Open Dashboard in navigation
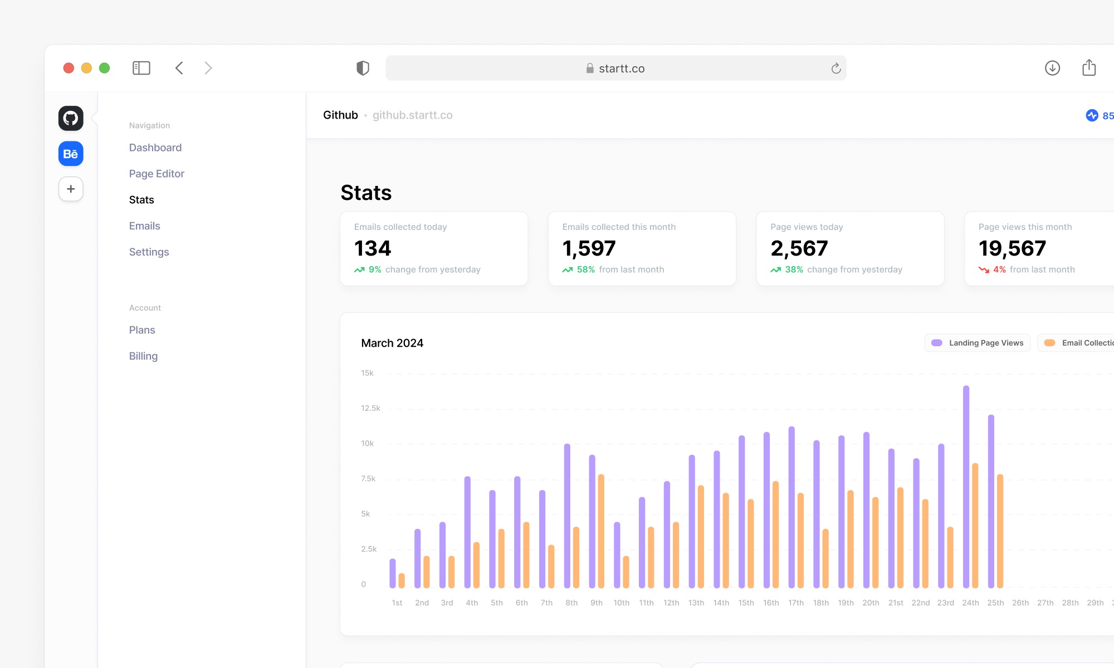 155,148
